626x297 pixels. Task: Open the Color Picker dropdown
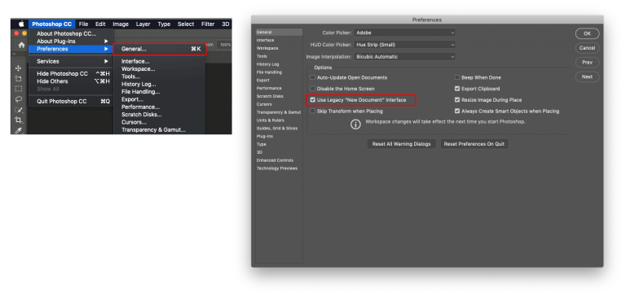404,33
